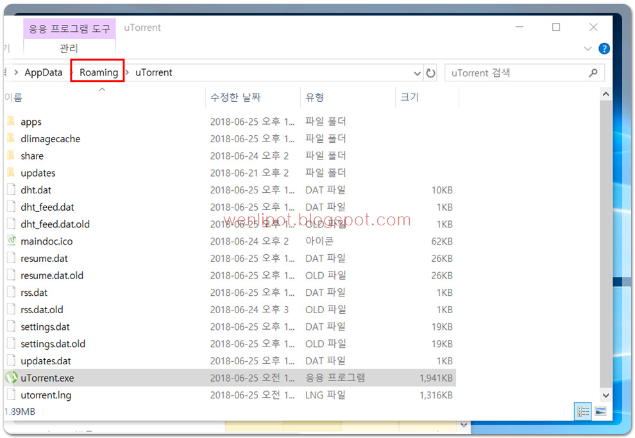Select the updates.dat file name
Screen dimensions: 635x438
[46, 361]
